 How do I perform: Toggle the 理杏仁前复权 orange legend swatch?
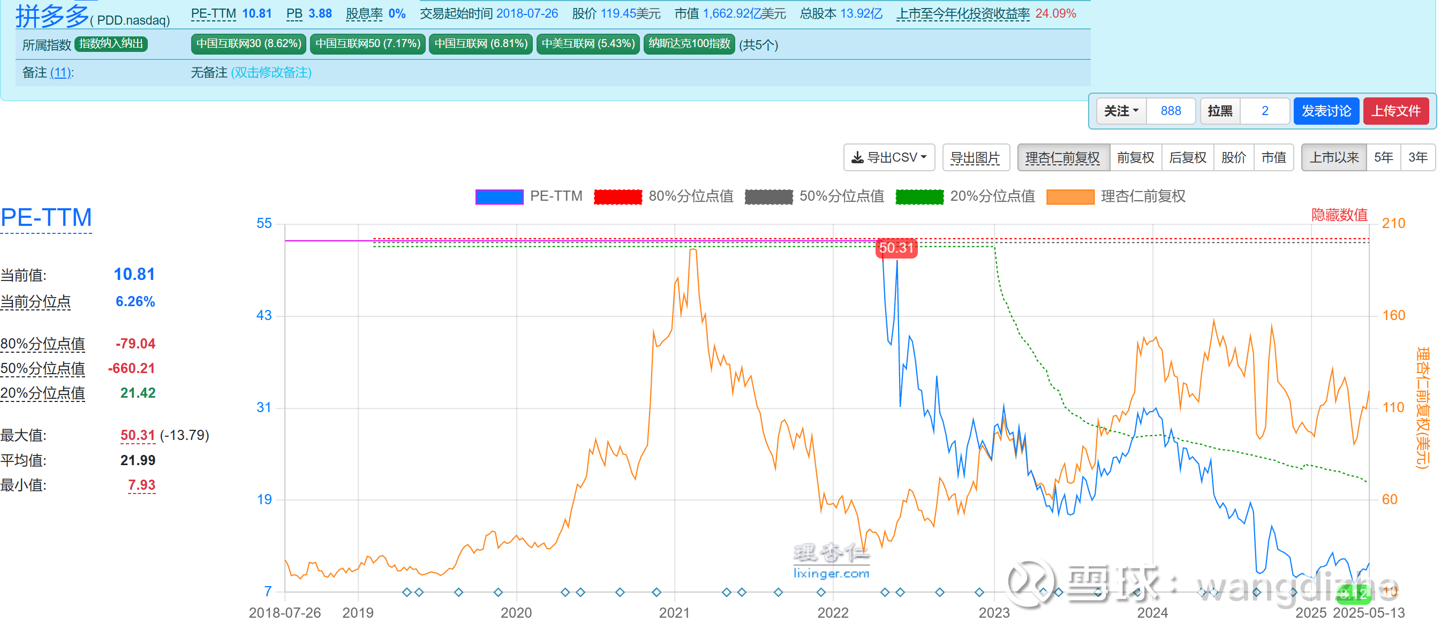point(1070,197)
